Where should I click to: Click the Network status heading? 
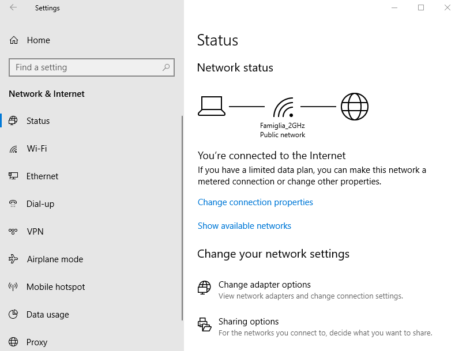[235, 67]
